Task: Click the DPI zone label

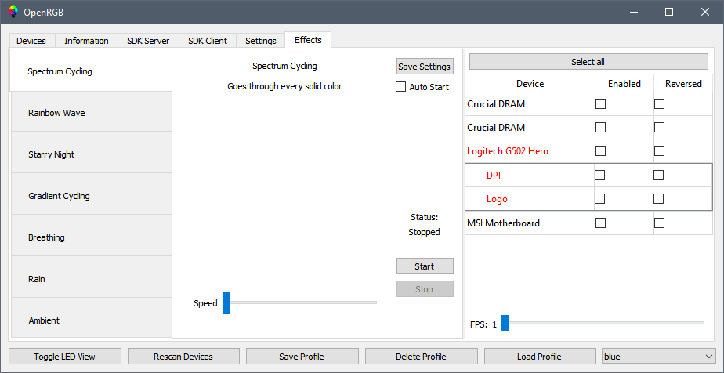Action: [494, 176]
